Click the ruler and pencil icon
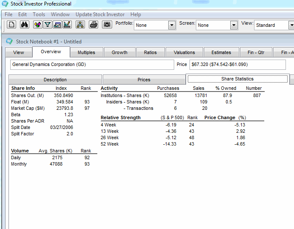 pyautogui.click(x=67, y=25)
